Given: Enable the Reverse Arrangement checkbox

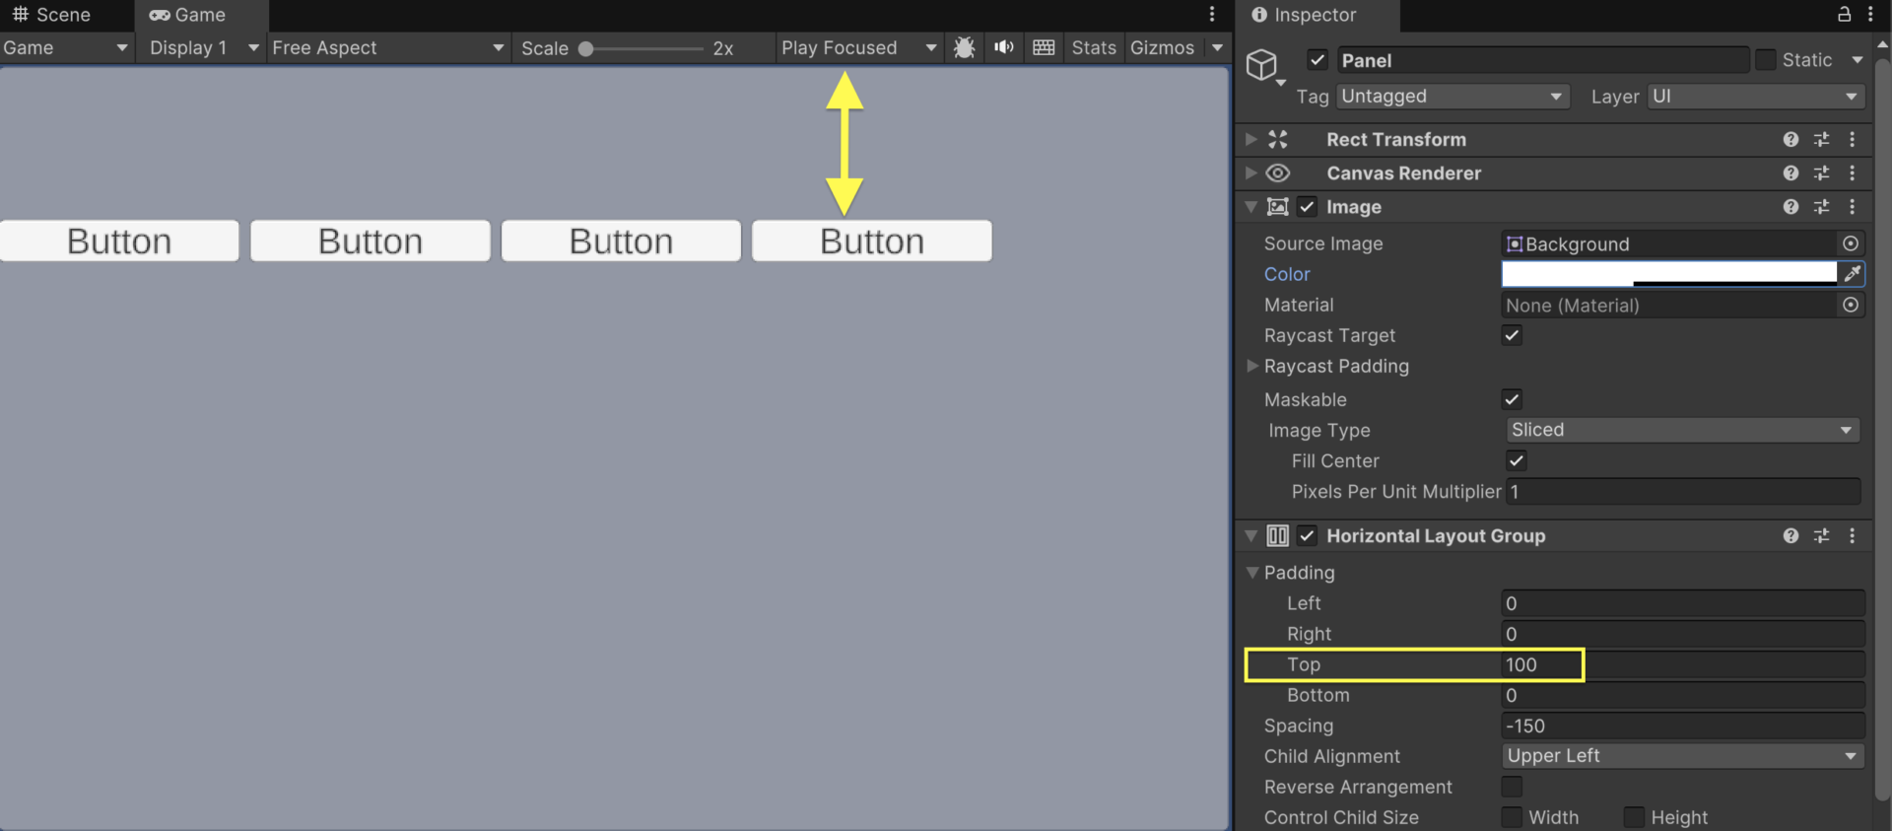Looking at the screenshot, I should click(x=1512, y=787).
